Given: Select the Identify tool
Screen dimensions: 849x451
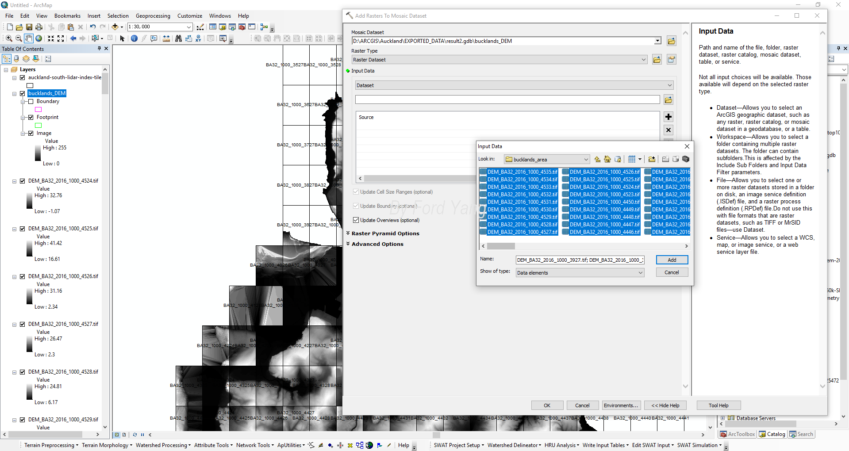Looking at the screenshot, I should tap(134, 38).
